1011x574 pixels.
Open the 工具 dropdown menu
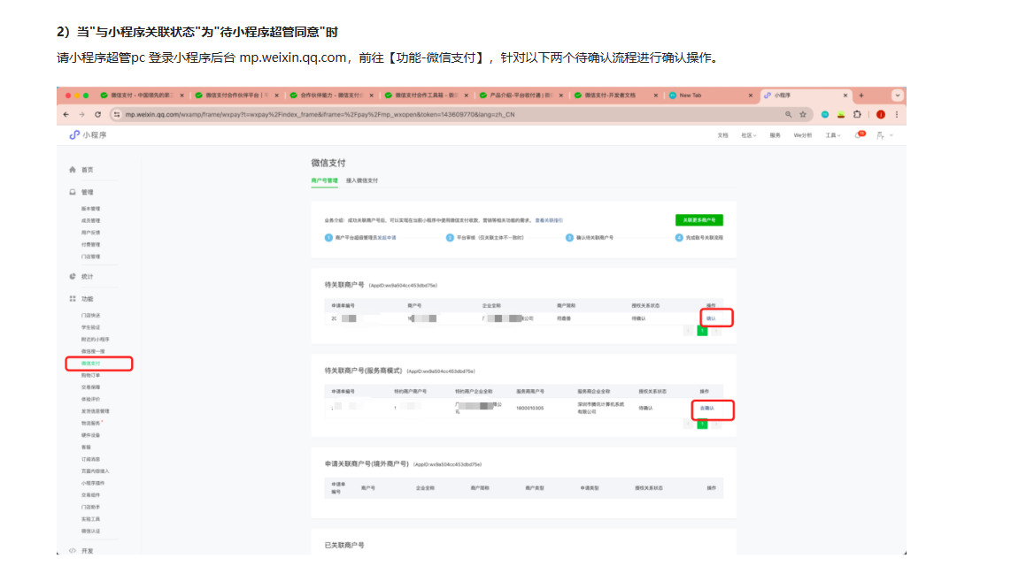click(833, 135)
